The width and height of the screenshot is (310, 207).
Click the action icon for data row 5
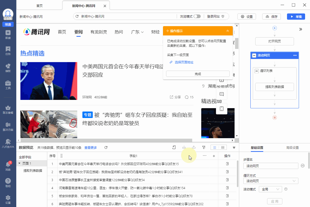coord(227,196)
